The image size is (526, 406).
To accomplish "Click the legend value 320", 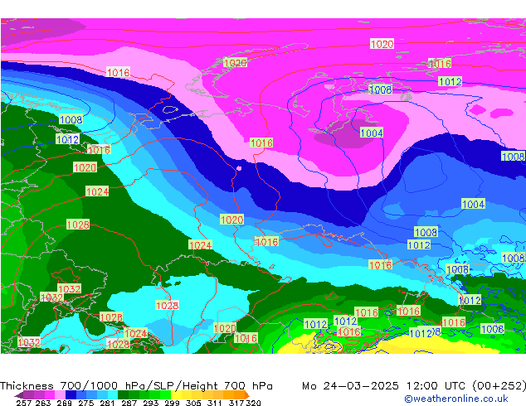I will 253,403.
